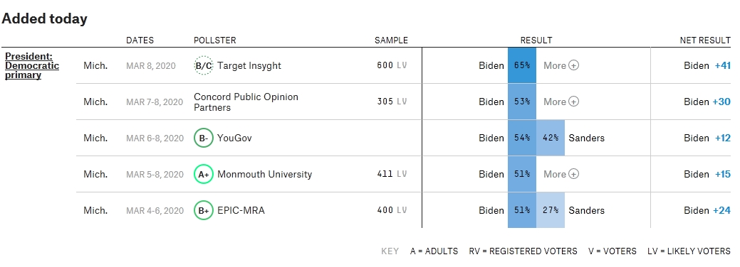740x267 pixels.
Task: Click the plus icon in Target Insyght row
Action: pyautogui.click(x=573, y=65)
